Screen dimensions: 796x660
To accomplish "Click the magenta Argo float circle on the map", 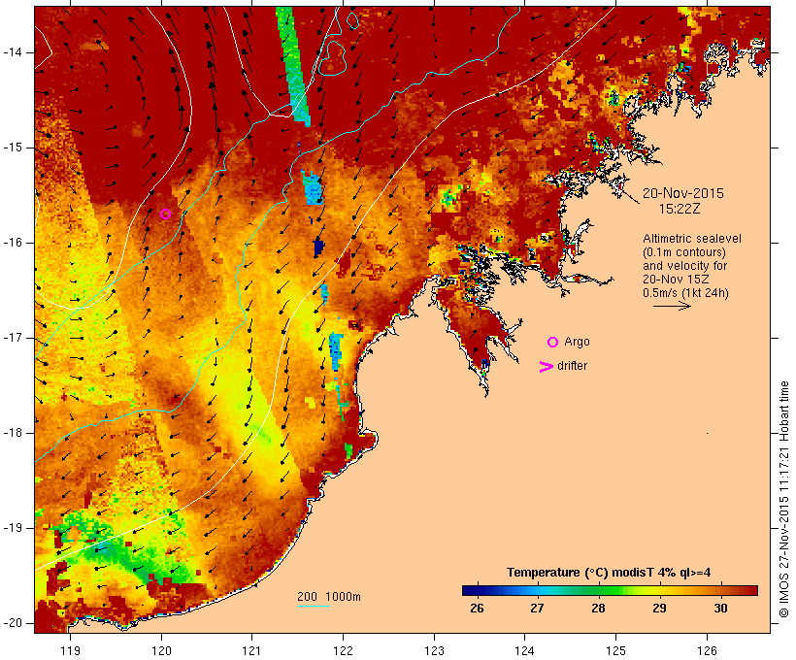I will (165, 214).
